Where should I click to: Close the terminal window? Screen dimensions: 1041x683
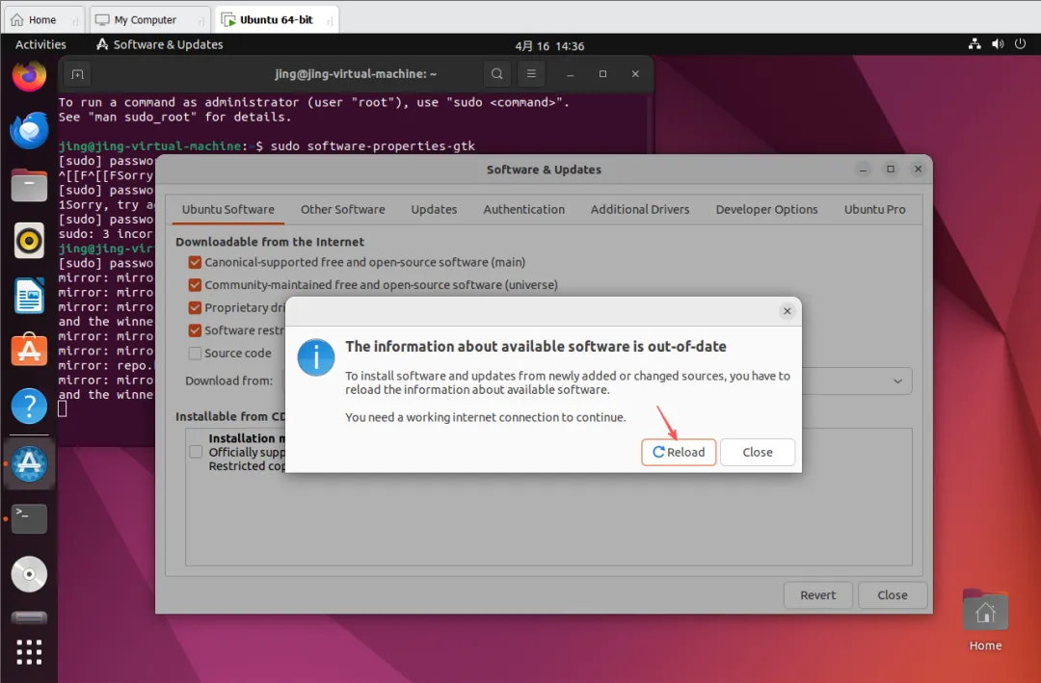pos(635,73)
